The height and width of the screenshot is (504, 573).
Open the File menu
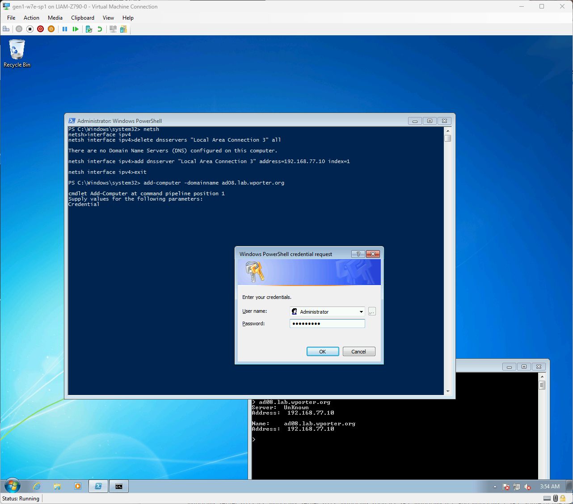click(x=11, y=18)
